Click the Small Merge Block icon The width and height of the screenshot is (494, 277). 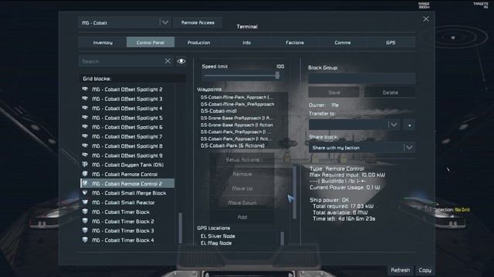coord(85,193)
